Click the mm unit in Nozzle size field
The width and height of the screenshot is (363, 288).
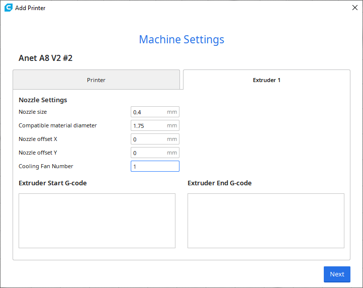coord(172,112)
